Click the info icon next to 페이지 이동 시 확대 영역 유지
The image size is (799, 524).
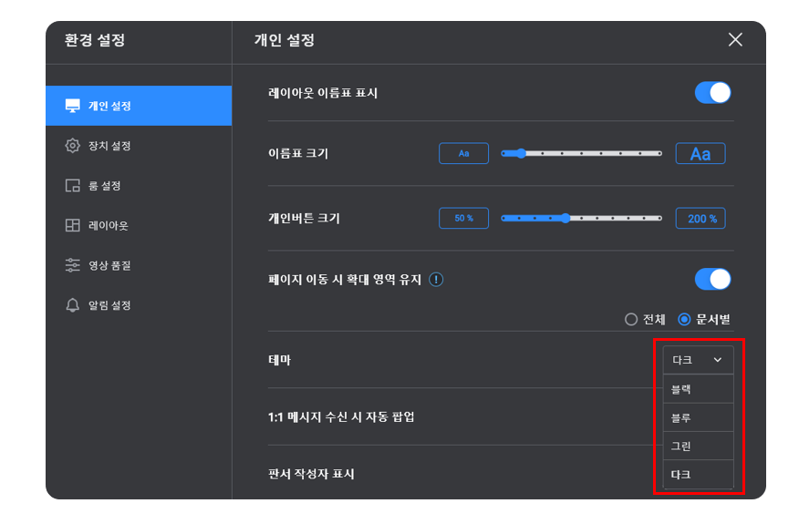click(x=436, y=280)
